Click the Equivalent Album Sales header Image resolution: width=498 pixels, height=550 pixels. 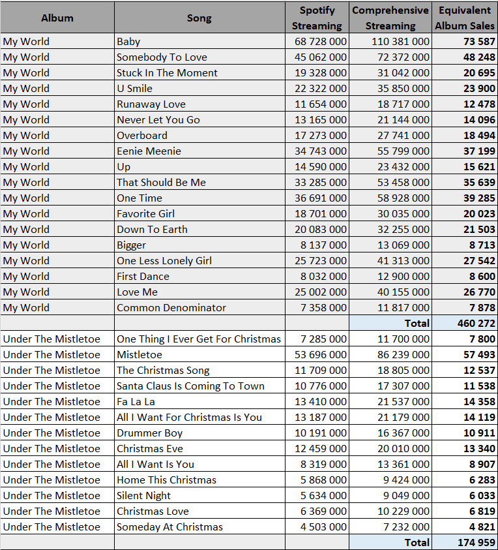(x=465, y=18)
